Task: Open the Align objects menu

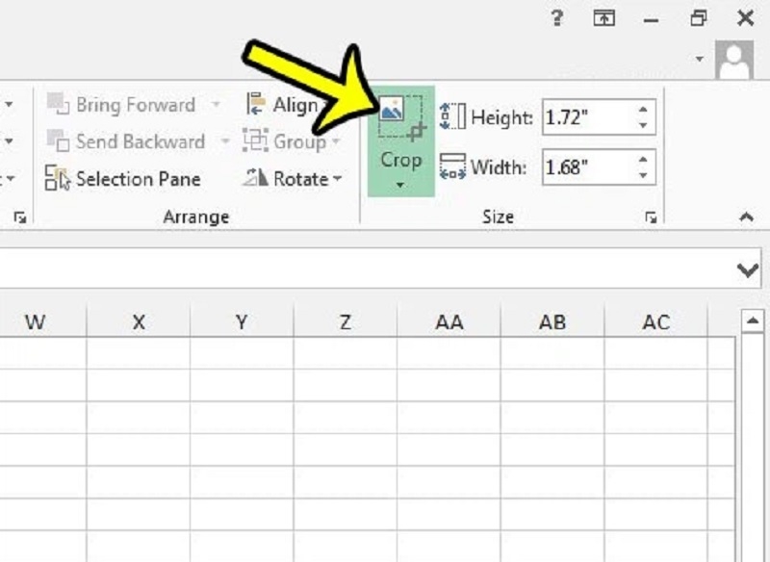Action: click(282, 105)
